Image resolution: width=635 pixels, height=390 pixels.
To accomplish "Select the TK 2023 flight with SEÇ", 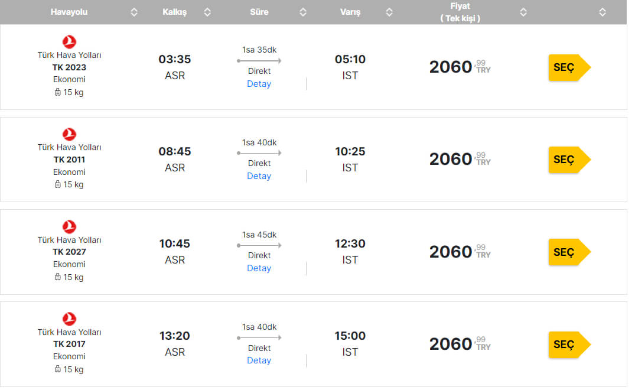I will [x=569, y=67].
